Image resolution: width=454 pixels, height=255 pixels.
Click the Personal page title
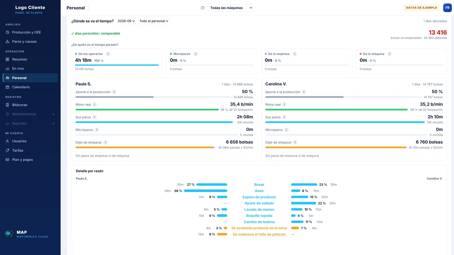75,8
